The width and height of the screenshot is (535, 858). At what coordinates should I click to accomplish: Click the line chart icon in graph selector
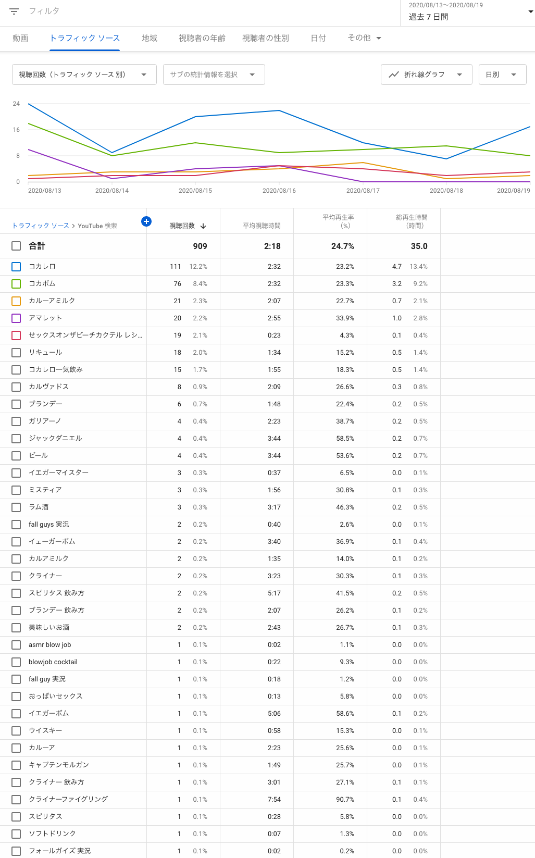pos(394,74)
